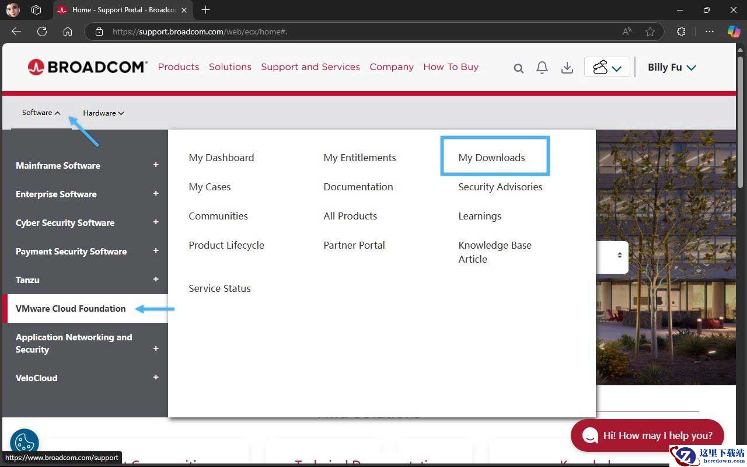The height and width of the screenshot is (467, 747).
Task: Click the downloads tray icon in header
Action: coord(567,68)
